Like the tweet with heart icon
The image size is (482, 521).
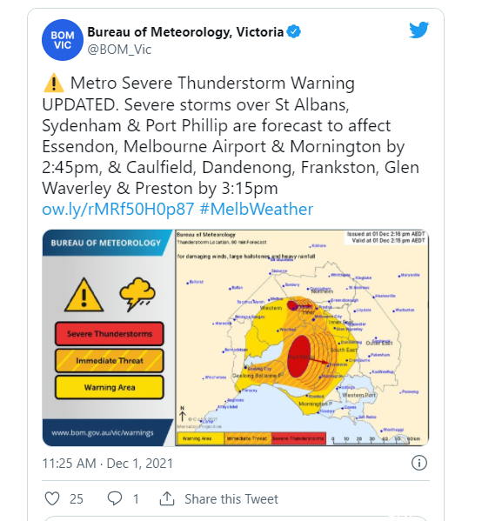[x=52, y=498]
